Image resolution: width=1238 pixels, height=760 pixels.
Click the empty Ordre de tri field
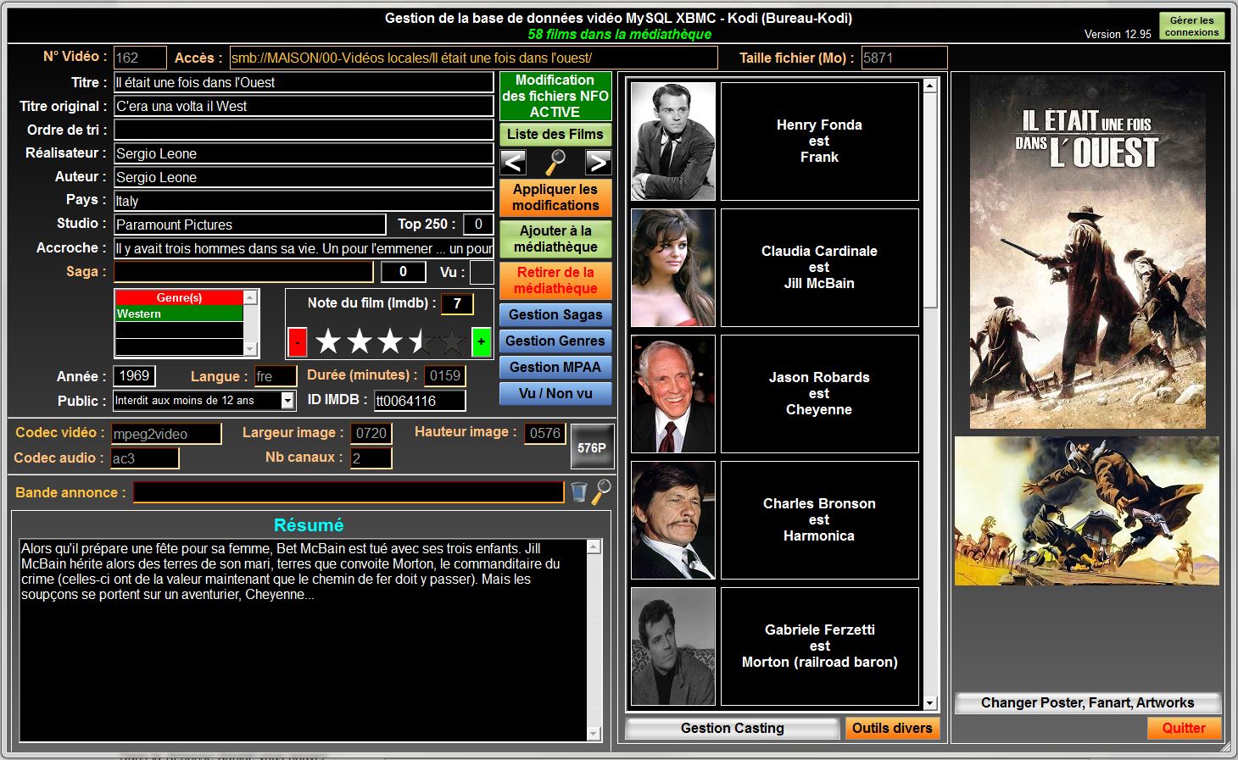click(x=304, y=130)
